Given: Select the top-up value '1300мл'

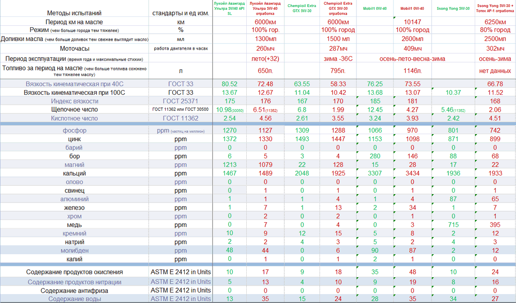Looking at the screenshot, I should point(265,39).
